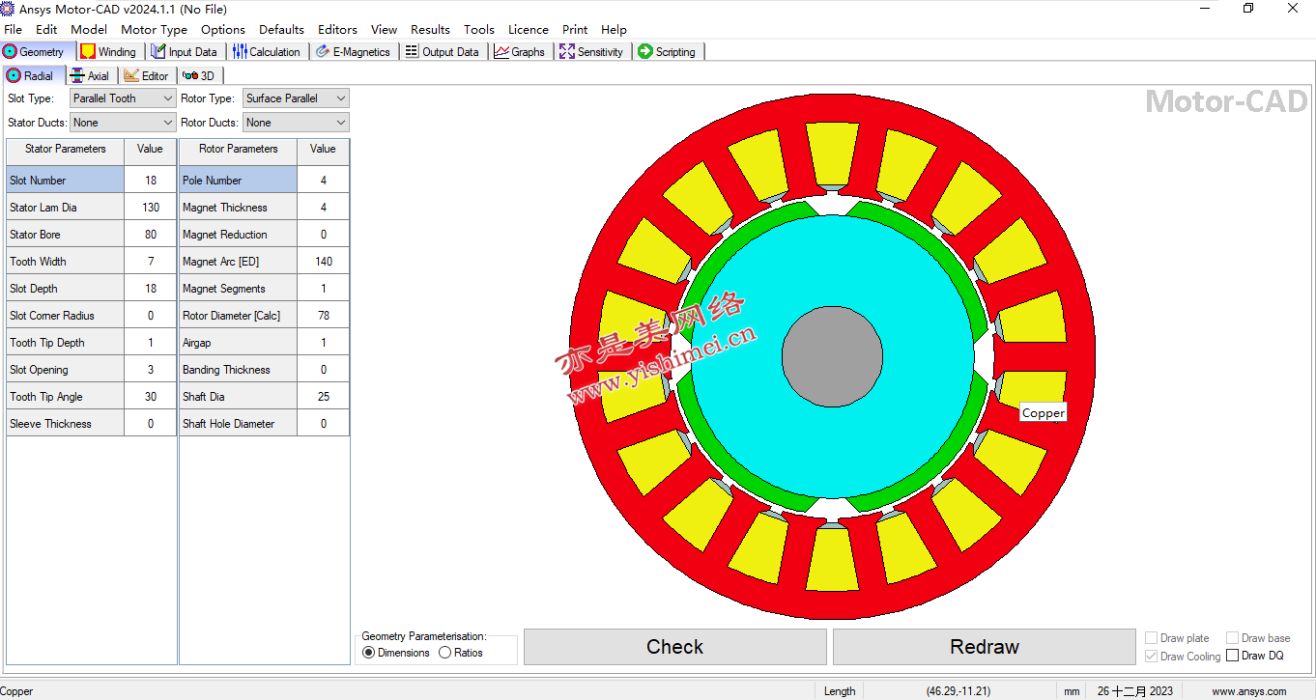Image resolution: width=1316 pixels, height=700 pixels.
Task: Open the Slot Type dropdown
Action: pyautogui.click(x=123, y=98)
